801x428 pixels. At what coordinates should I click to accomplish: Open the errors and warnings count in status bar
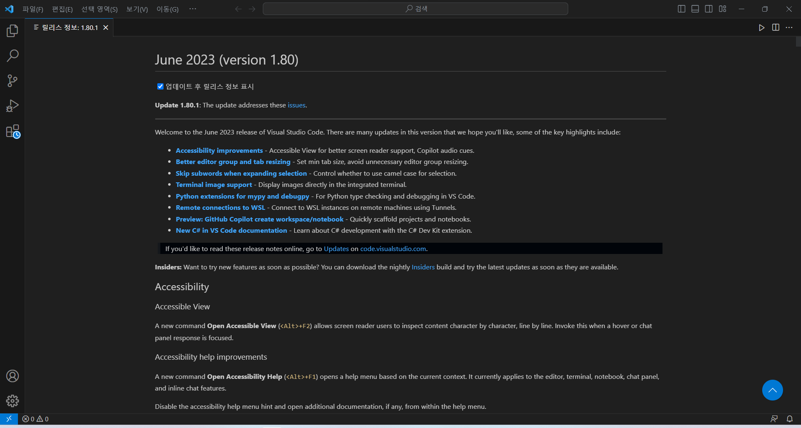coord(35,419)
